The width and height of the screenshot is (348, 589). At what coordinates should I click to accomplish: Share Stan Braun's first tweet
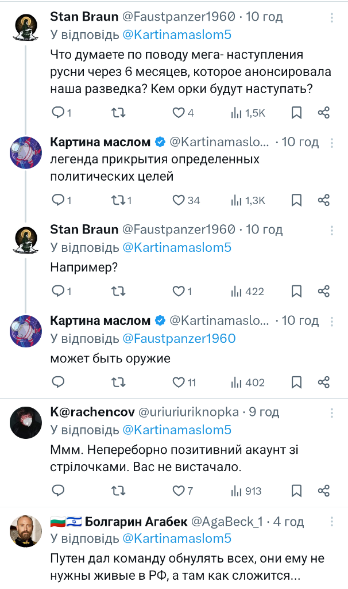pyautogui.click(x=324, y=113)
